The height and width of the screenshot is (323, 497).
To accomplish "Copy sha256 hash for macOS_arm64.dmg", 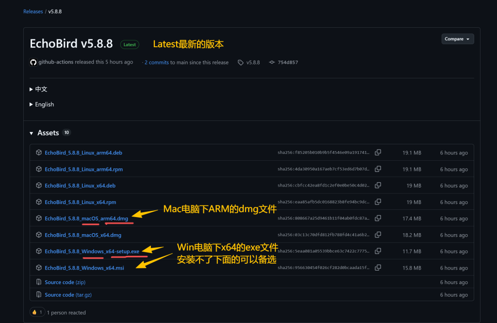I will [x=378, y=218].
